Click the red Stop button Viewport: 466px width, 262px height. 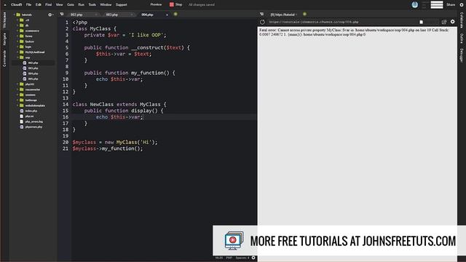[175, 4]
